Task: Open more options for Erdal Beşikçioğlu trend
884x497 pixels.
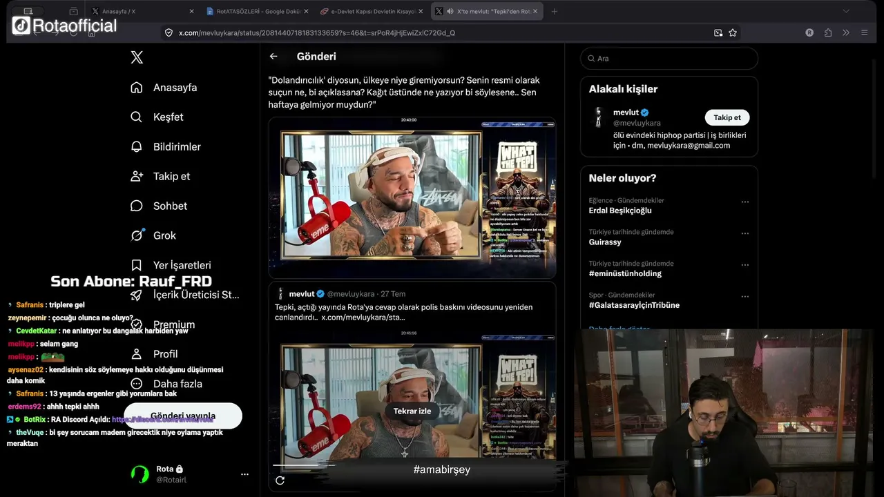Action: (x=745, y=202)
